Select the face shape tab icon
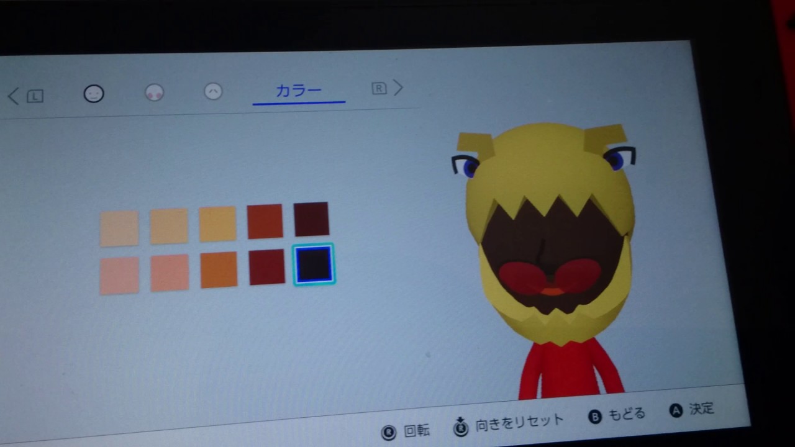 (x=94, y=94)
